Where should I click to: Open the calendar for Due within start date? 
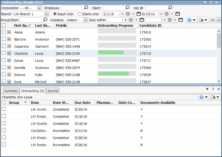142,20
